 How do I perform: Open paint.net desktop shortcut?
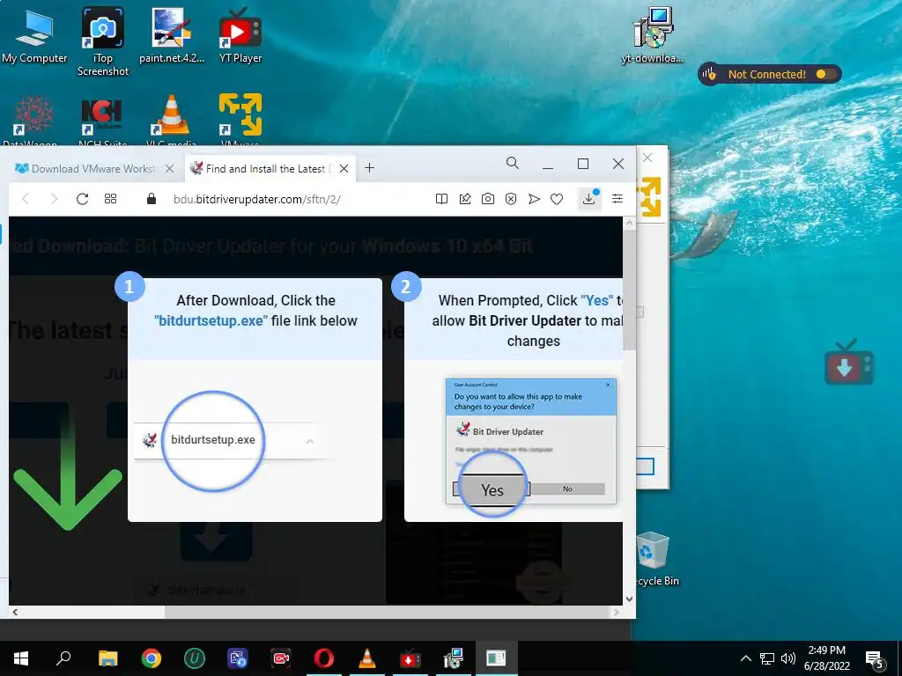click(172, 35)
